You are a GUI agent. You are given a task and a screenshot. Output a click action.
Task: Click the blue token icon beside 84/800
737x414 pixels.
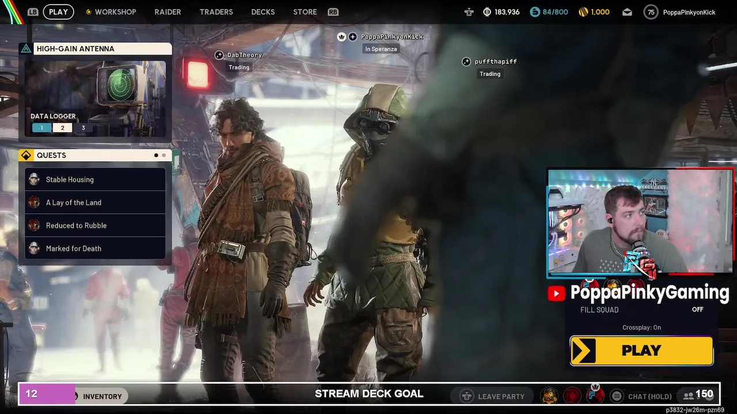(535, 12)
